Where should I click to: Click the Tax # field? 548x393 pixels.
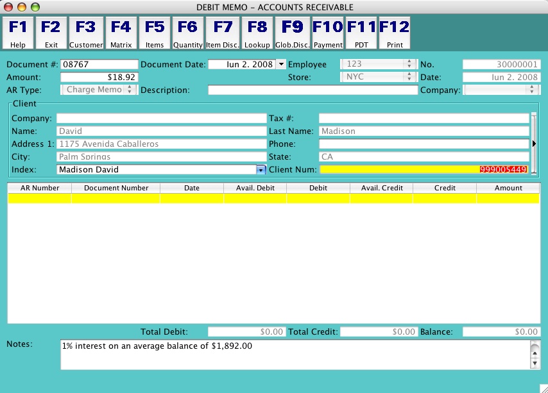pos(424,119)
